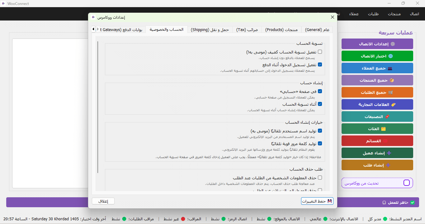Click the ticket icon on القسائم
This screenshot has width=425, height=224.
tap(385, 141)
